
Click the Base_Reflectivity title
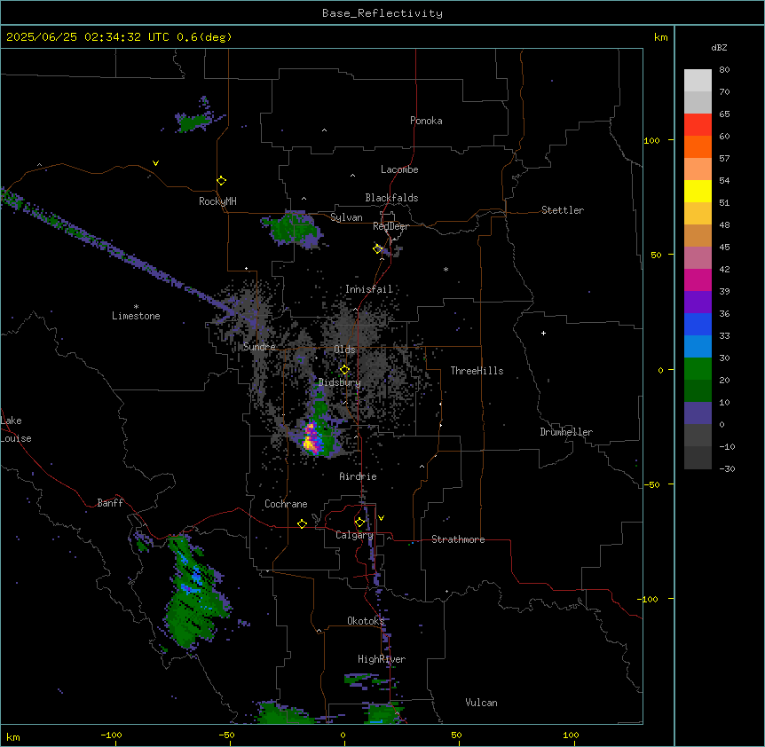[x=382, y=13]
